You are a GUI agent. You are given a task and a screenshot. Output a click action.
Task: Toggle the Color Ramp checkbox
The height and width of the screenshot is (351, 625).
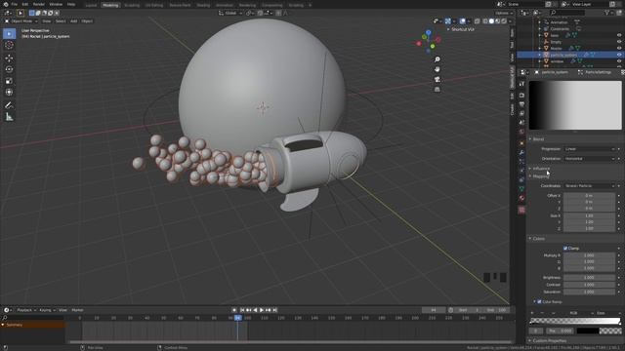click(540, 302)
